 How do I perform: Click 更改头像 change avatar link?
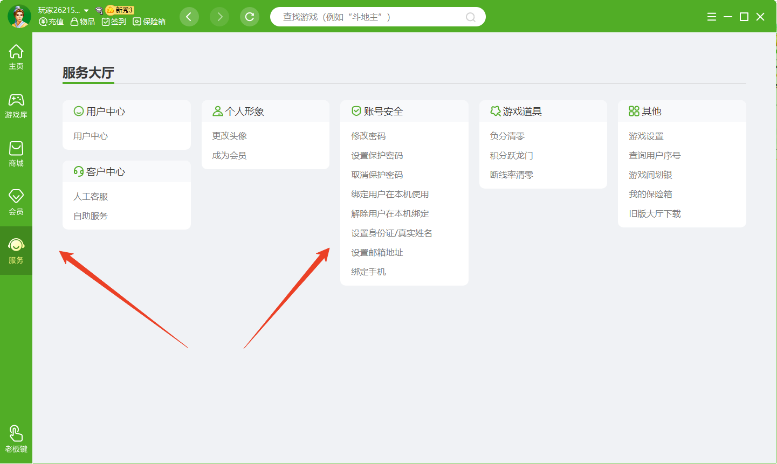pyautogui.click(x=230, y=136)
